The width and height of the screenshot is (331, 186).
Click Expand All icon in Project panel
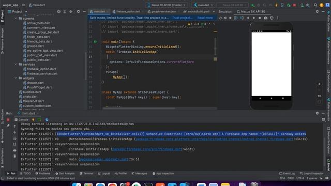(x=65, y=11)
